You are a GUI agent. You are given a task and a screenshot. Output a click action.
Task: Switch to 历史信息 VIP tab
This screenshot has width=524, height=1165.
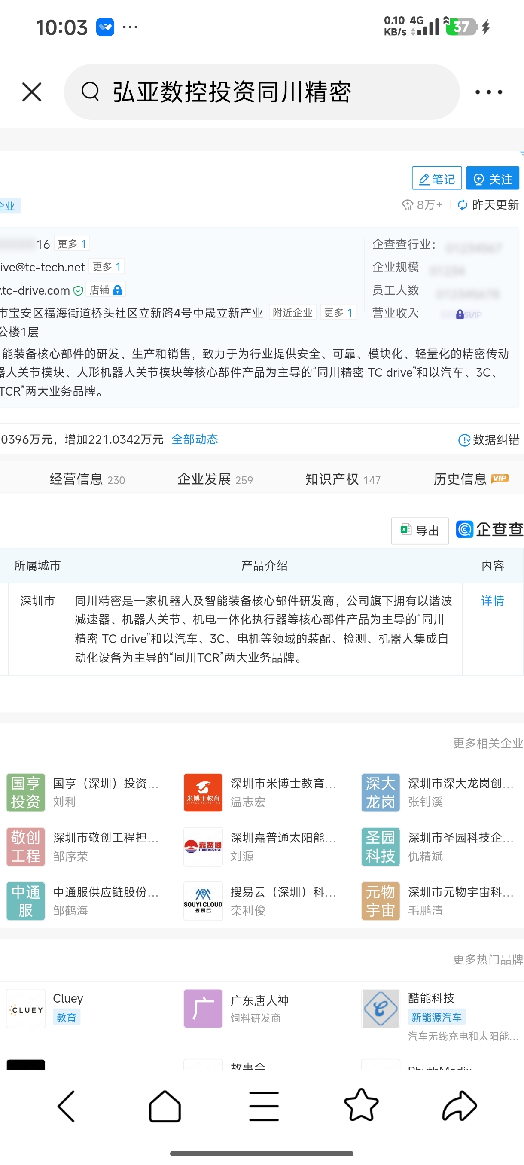[471, 479]
